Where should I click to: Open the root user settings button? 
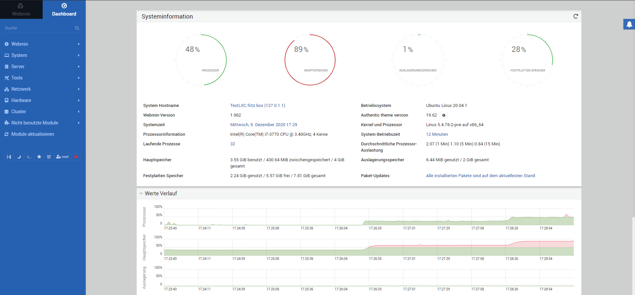(x=63, y=157)
